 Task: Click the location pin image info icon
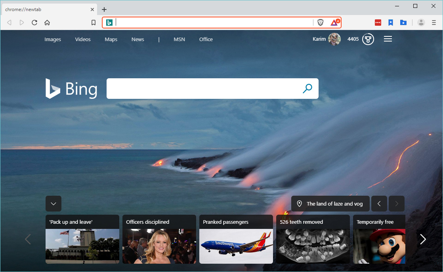click(x=299, y=204)
